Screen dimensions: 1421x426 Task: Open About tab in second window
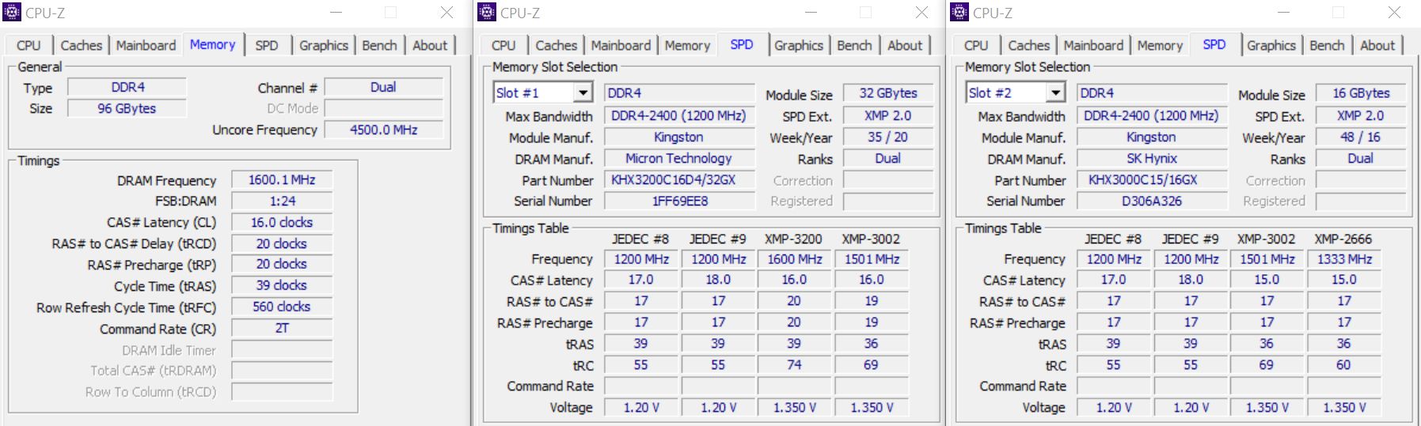pos(905,45)
